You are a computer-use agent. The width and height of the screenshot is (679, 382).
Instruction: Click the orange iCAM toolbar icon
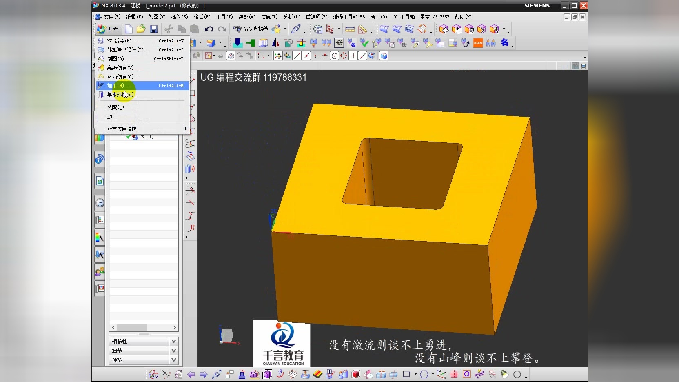[478, 43]
